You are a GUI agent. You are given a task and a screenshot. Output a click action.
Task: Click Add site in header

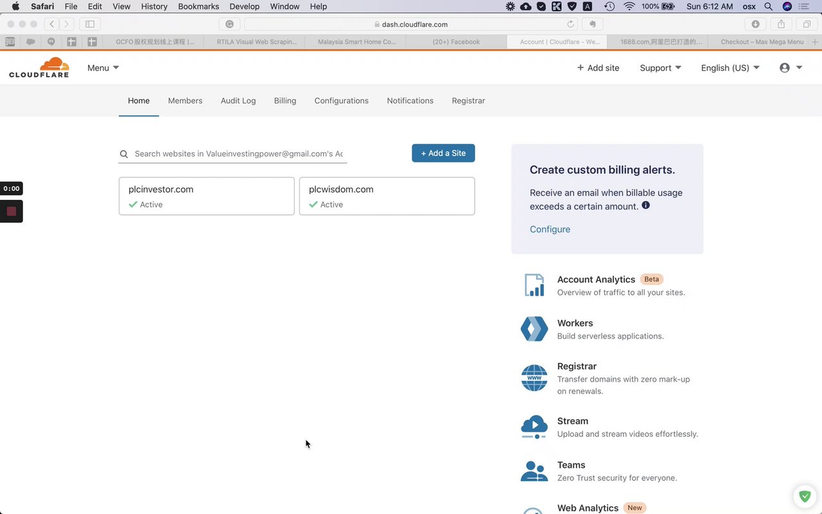click(598, 67)
